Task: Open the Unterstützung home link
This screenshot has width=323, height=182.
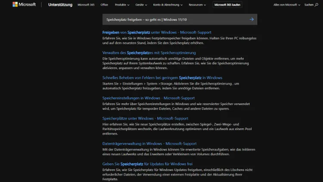Action: [x=60, y=5]
